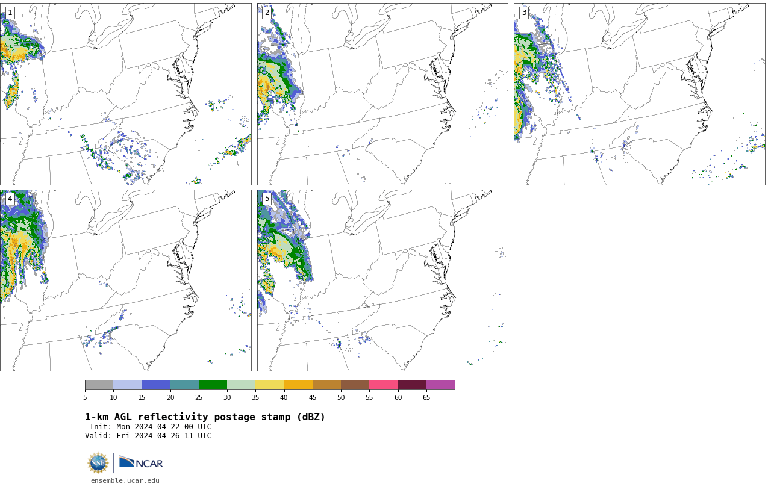Click the colorbar tick label 5
This screenshot has height=487, width=771.
tap(85, 397)
